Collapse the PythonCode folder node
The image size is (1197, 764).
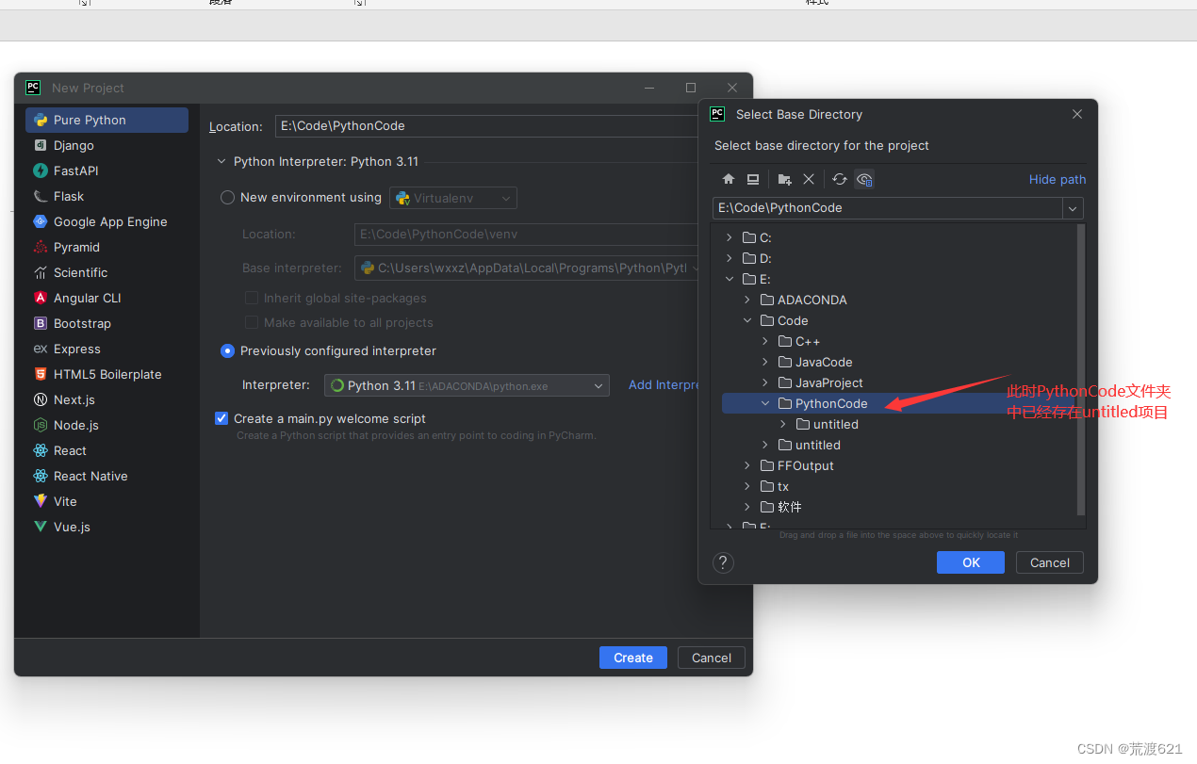click(x=765, y=403)
